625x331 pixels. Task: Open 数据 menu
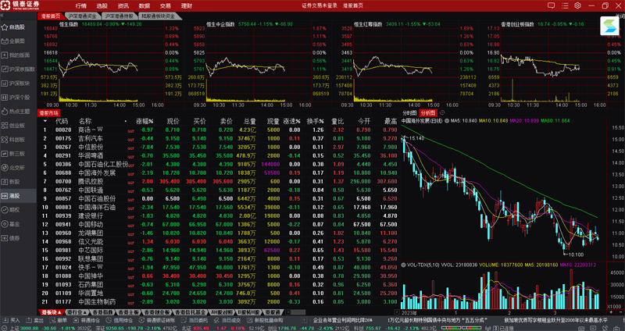click(145, 6)
